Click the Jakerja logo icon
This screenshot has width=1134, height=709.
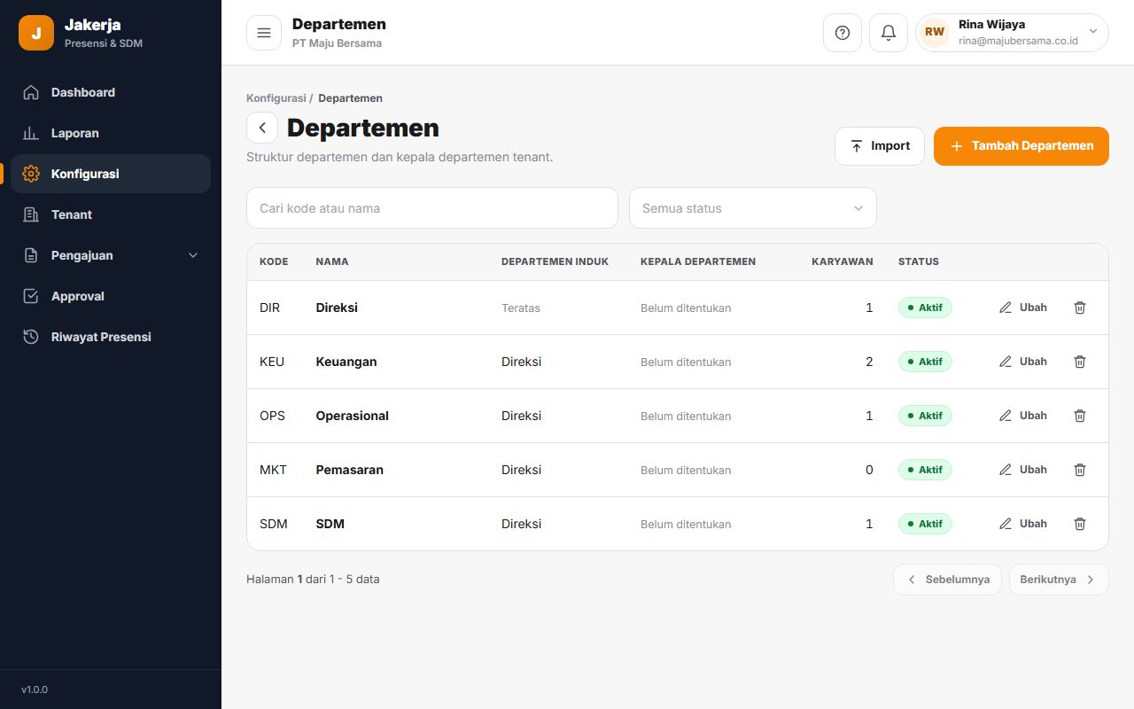(36, 33)
